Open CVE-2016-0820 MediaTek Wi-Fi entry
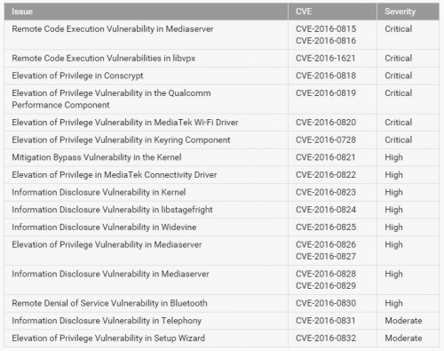 (x=326, y=123)
